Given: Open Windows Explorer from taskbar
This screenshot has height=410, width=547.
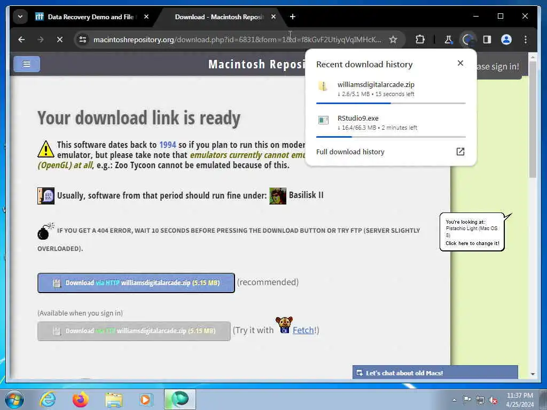Looking at the screenshot, I should (114, 399).
